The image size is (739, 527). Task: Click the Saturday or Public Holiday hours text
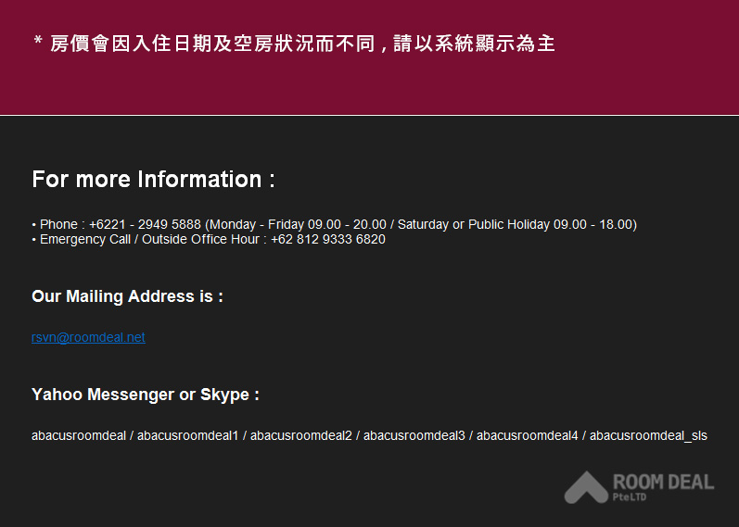(x=516, y=224)
